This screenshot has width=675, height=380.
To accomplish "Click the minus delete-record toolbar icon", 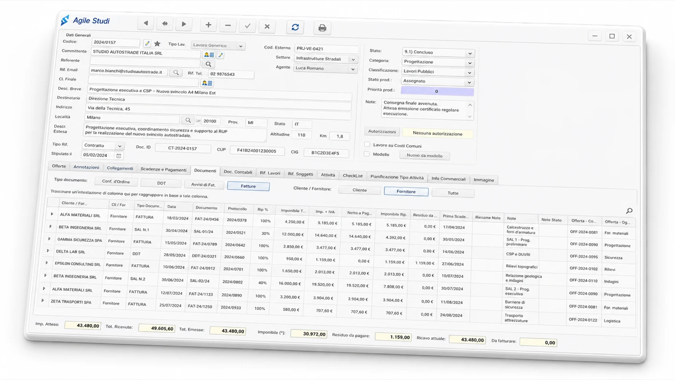I will (x=228, y=26).
